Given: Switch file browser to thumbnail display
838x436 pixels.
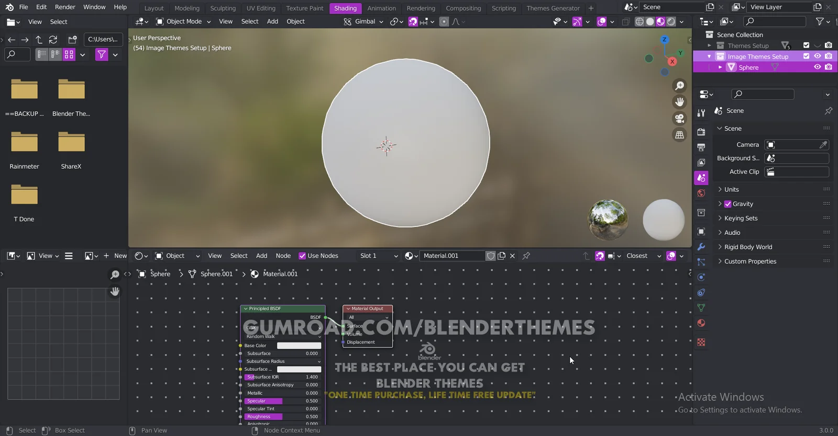Looking at the screenshot, I should click(69, 54).
